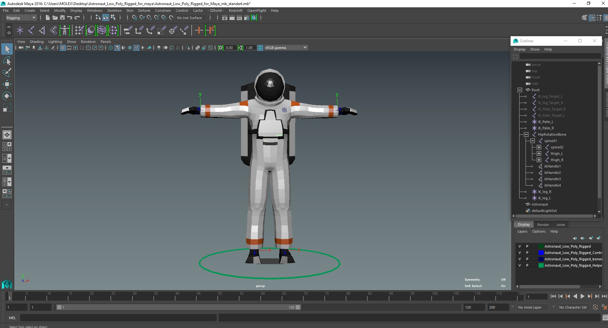Click the Four View layout icon
This screenshot has height=328, width=608.
coord(7,147)
